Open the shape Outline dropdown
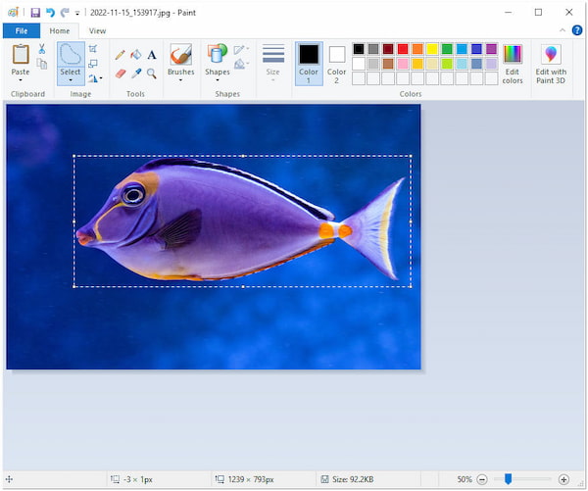 [x=241, y=50]
